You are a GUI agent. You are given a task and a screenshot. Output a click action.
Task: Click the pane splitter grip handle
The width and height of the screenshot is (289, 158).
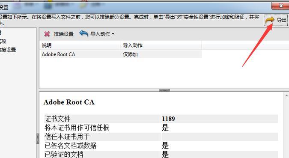point(164,90)
